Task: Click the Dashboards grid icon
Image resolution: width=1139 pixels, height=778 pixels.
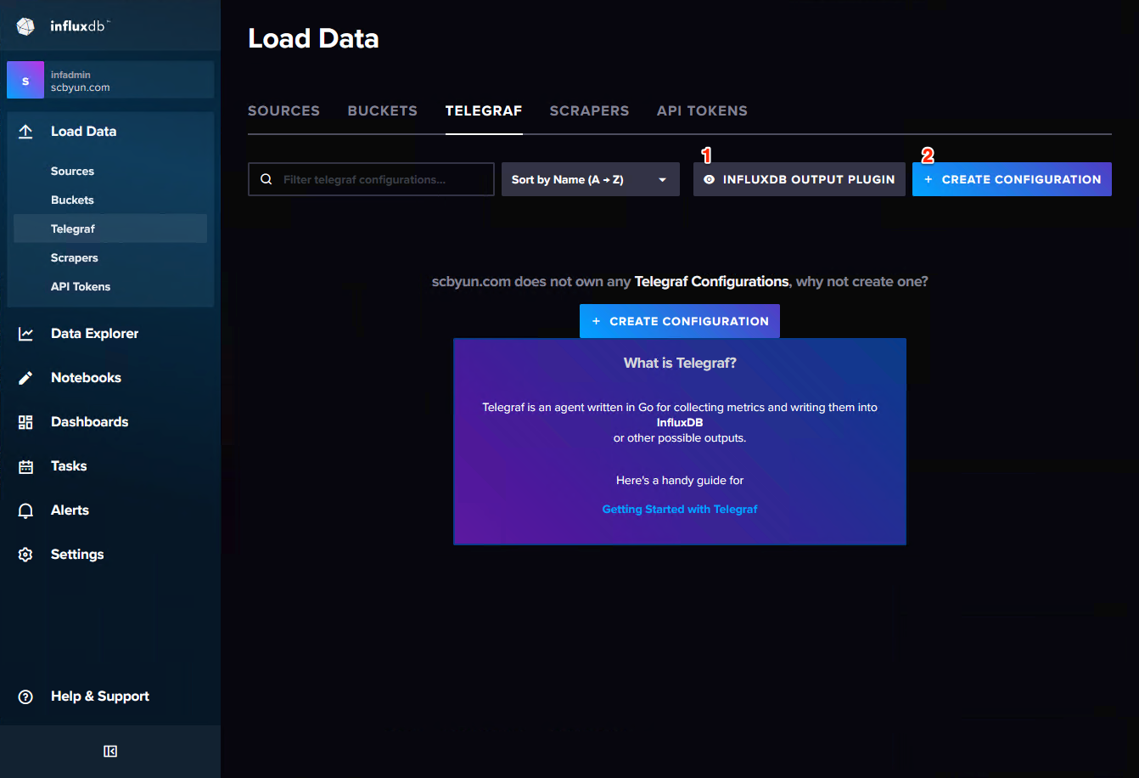Action: [x=25, y=422]
